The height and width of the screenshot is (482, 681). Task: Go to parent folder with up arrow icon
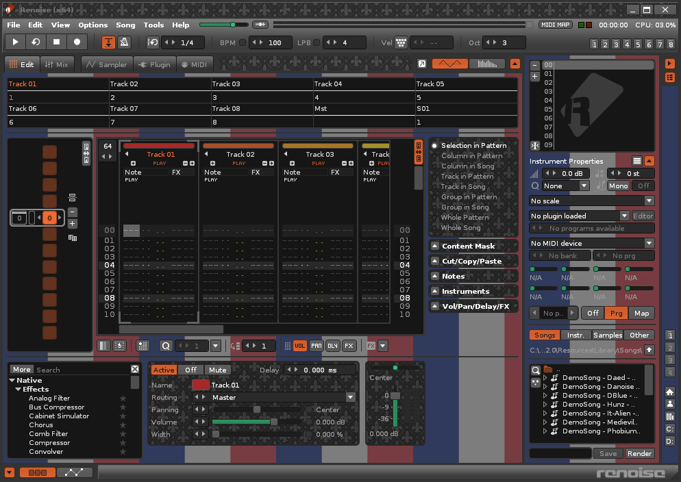tap(649, 350)
